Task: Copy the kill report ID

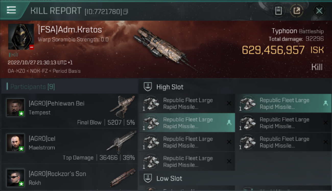Action: 125,11
